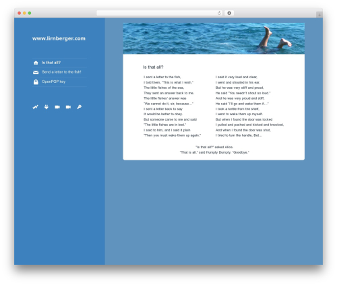Viewport: 337px width, 285px height.
Task: Click the home icon beside 'Is that all?'
Action: pos(36,63)
